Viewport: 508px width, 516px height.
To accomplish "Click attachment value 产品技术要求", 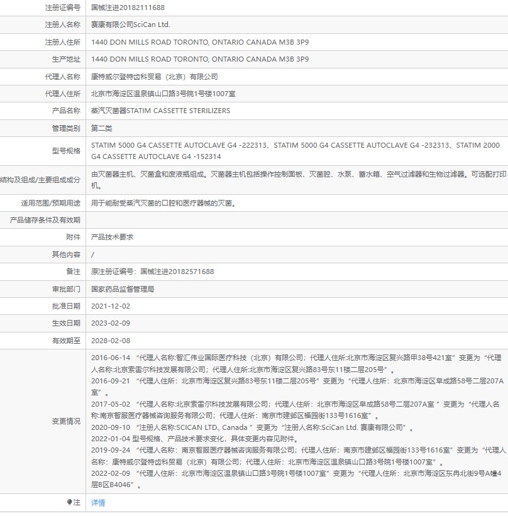I will (x=113, y=238).
